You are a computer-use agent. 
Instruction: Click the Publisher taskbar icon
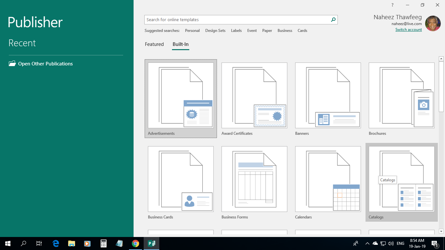tap(151, 243)
